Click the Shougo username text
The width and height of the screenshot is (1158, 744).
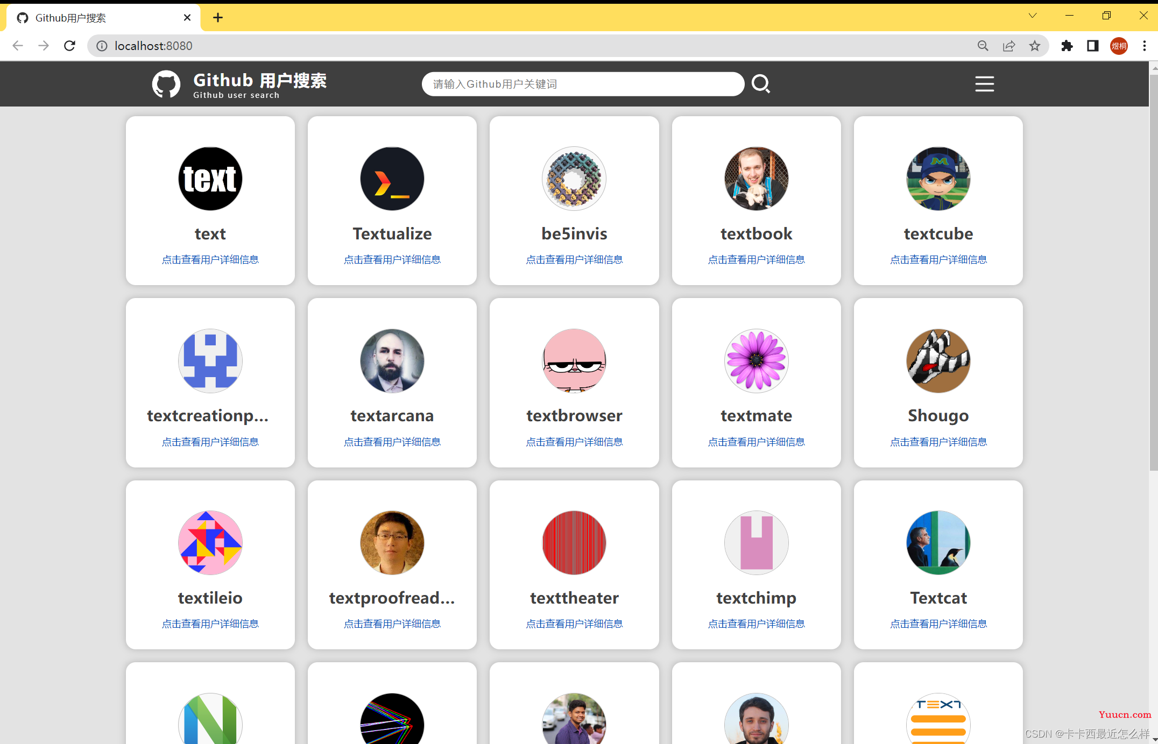pos(938,416)
